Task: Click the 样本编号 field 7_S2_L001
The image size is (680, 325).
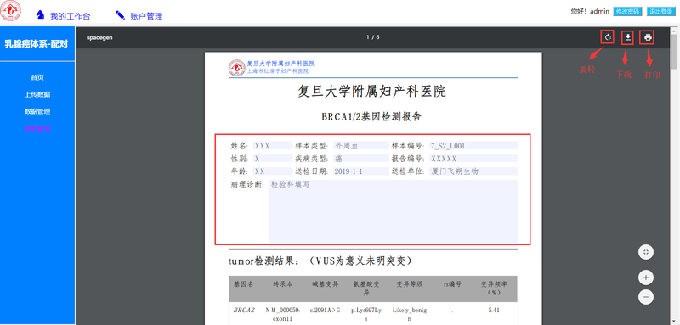Action: 473,146
